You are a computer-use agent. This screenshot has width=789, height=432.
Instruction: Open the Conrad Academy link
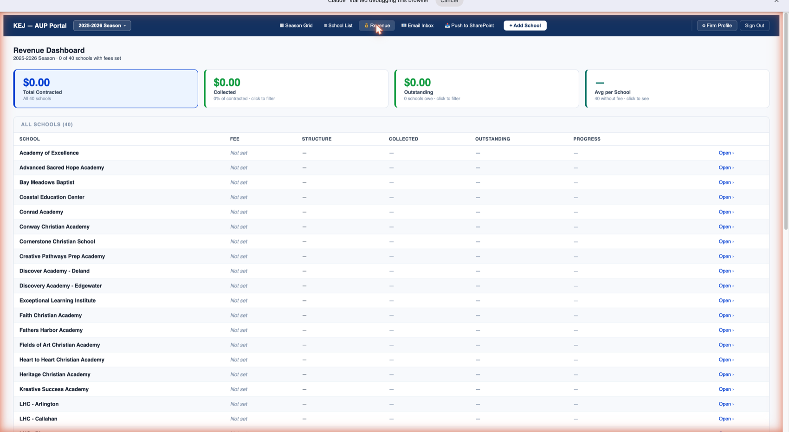(x=726, y=212)
